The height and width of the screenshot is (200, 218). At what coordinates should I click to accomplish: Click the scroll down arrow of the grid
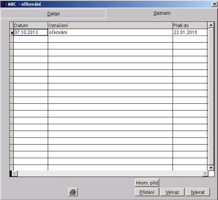pyautogui.click(x=211, y=168)
